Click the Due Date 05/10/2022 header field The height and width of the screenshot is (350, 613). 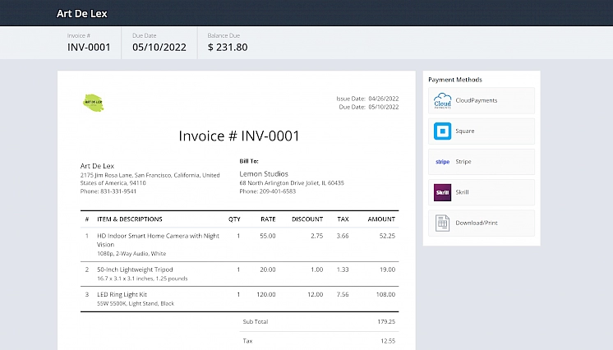coord(159,47)
